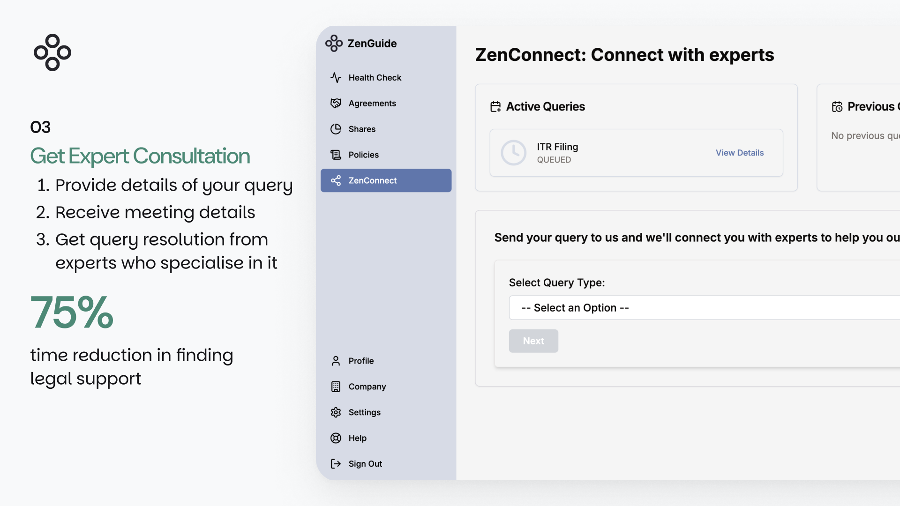Viewport: 900px width, 506px height.
Task: Click the Profile person icon
Action: tap(336, 361)
